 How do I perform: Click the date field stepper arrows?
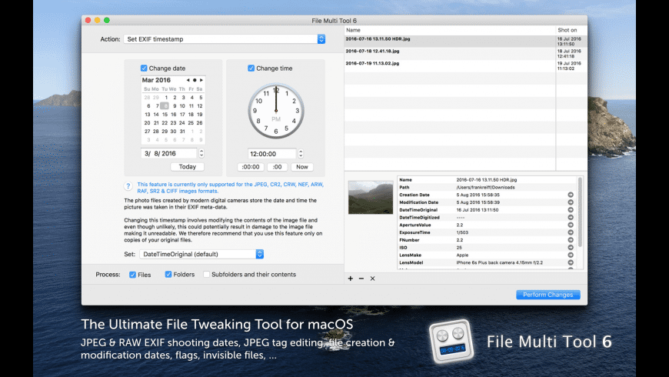click(201, 153)
